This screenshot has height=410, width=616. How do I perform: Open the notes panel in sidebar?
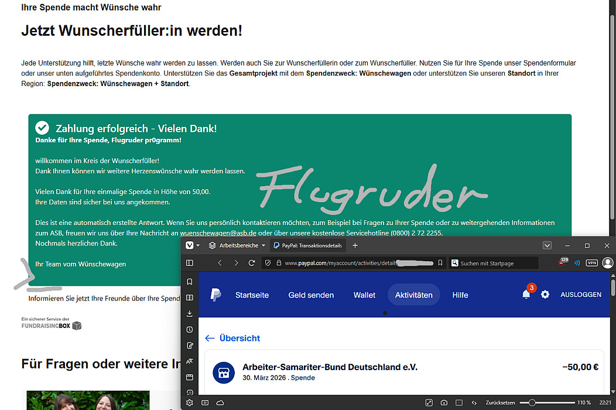[x=190, y=346]
